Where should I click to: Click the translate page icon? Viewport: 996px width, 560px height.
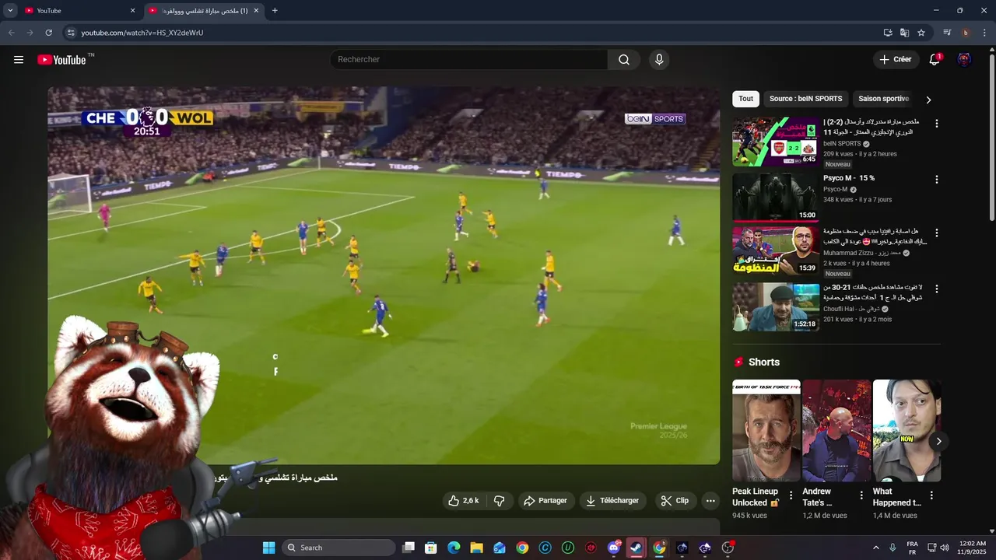coord(904,33)
